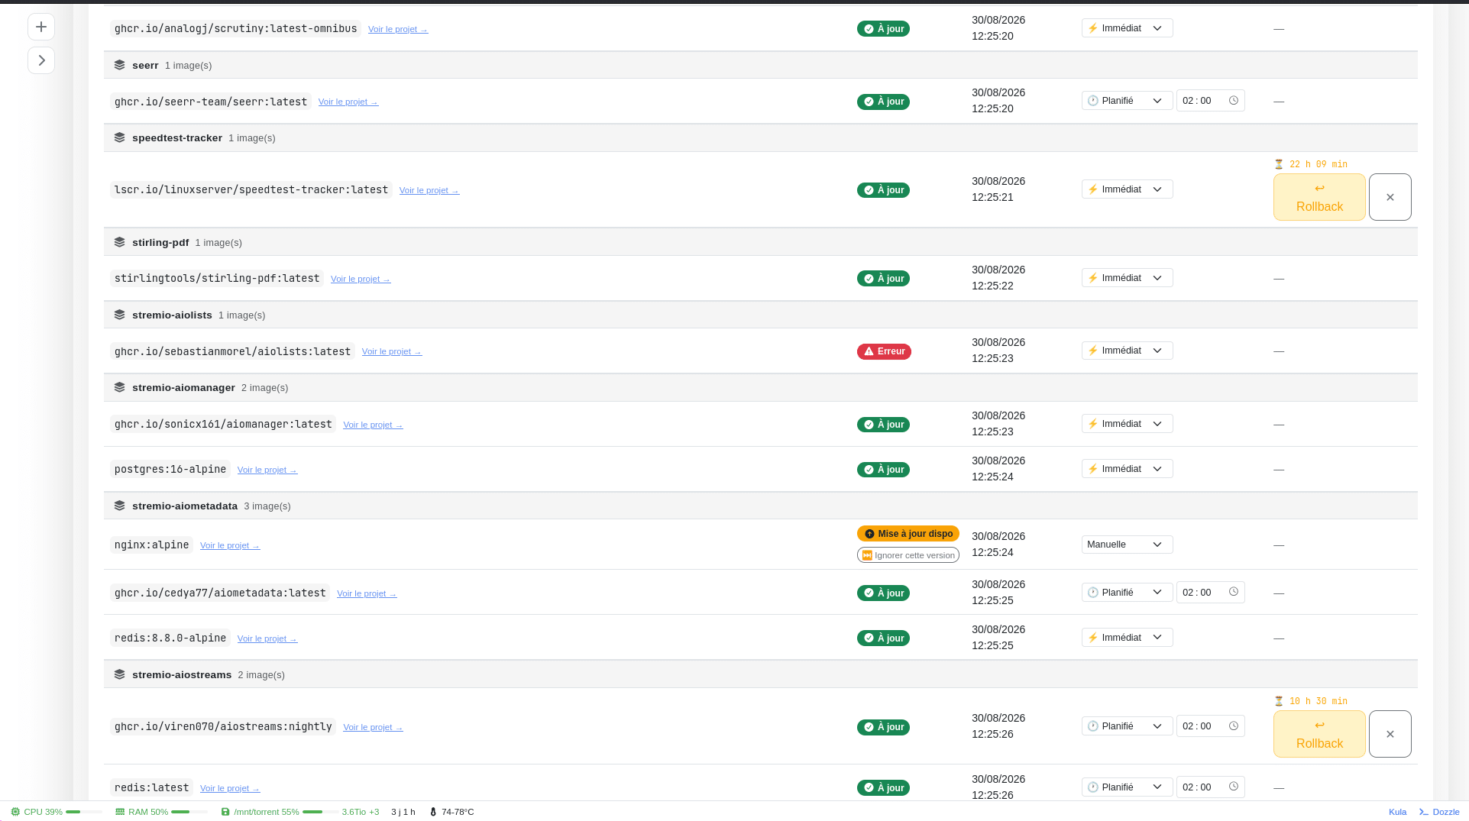Viewport: 1469px width, 821px height.
Task: Dismiss the speedtest-tracker rollback with X button
Action: pyautogui.click(x=1390, y=197)
